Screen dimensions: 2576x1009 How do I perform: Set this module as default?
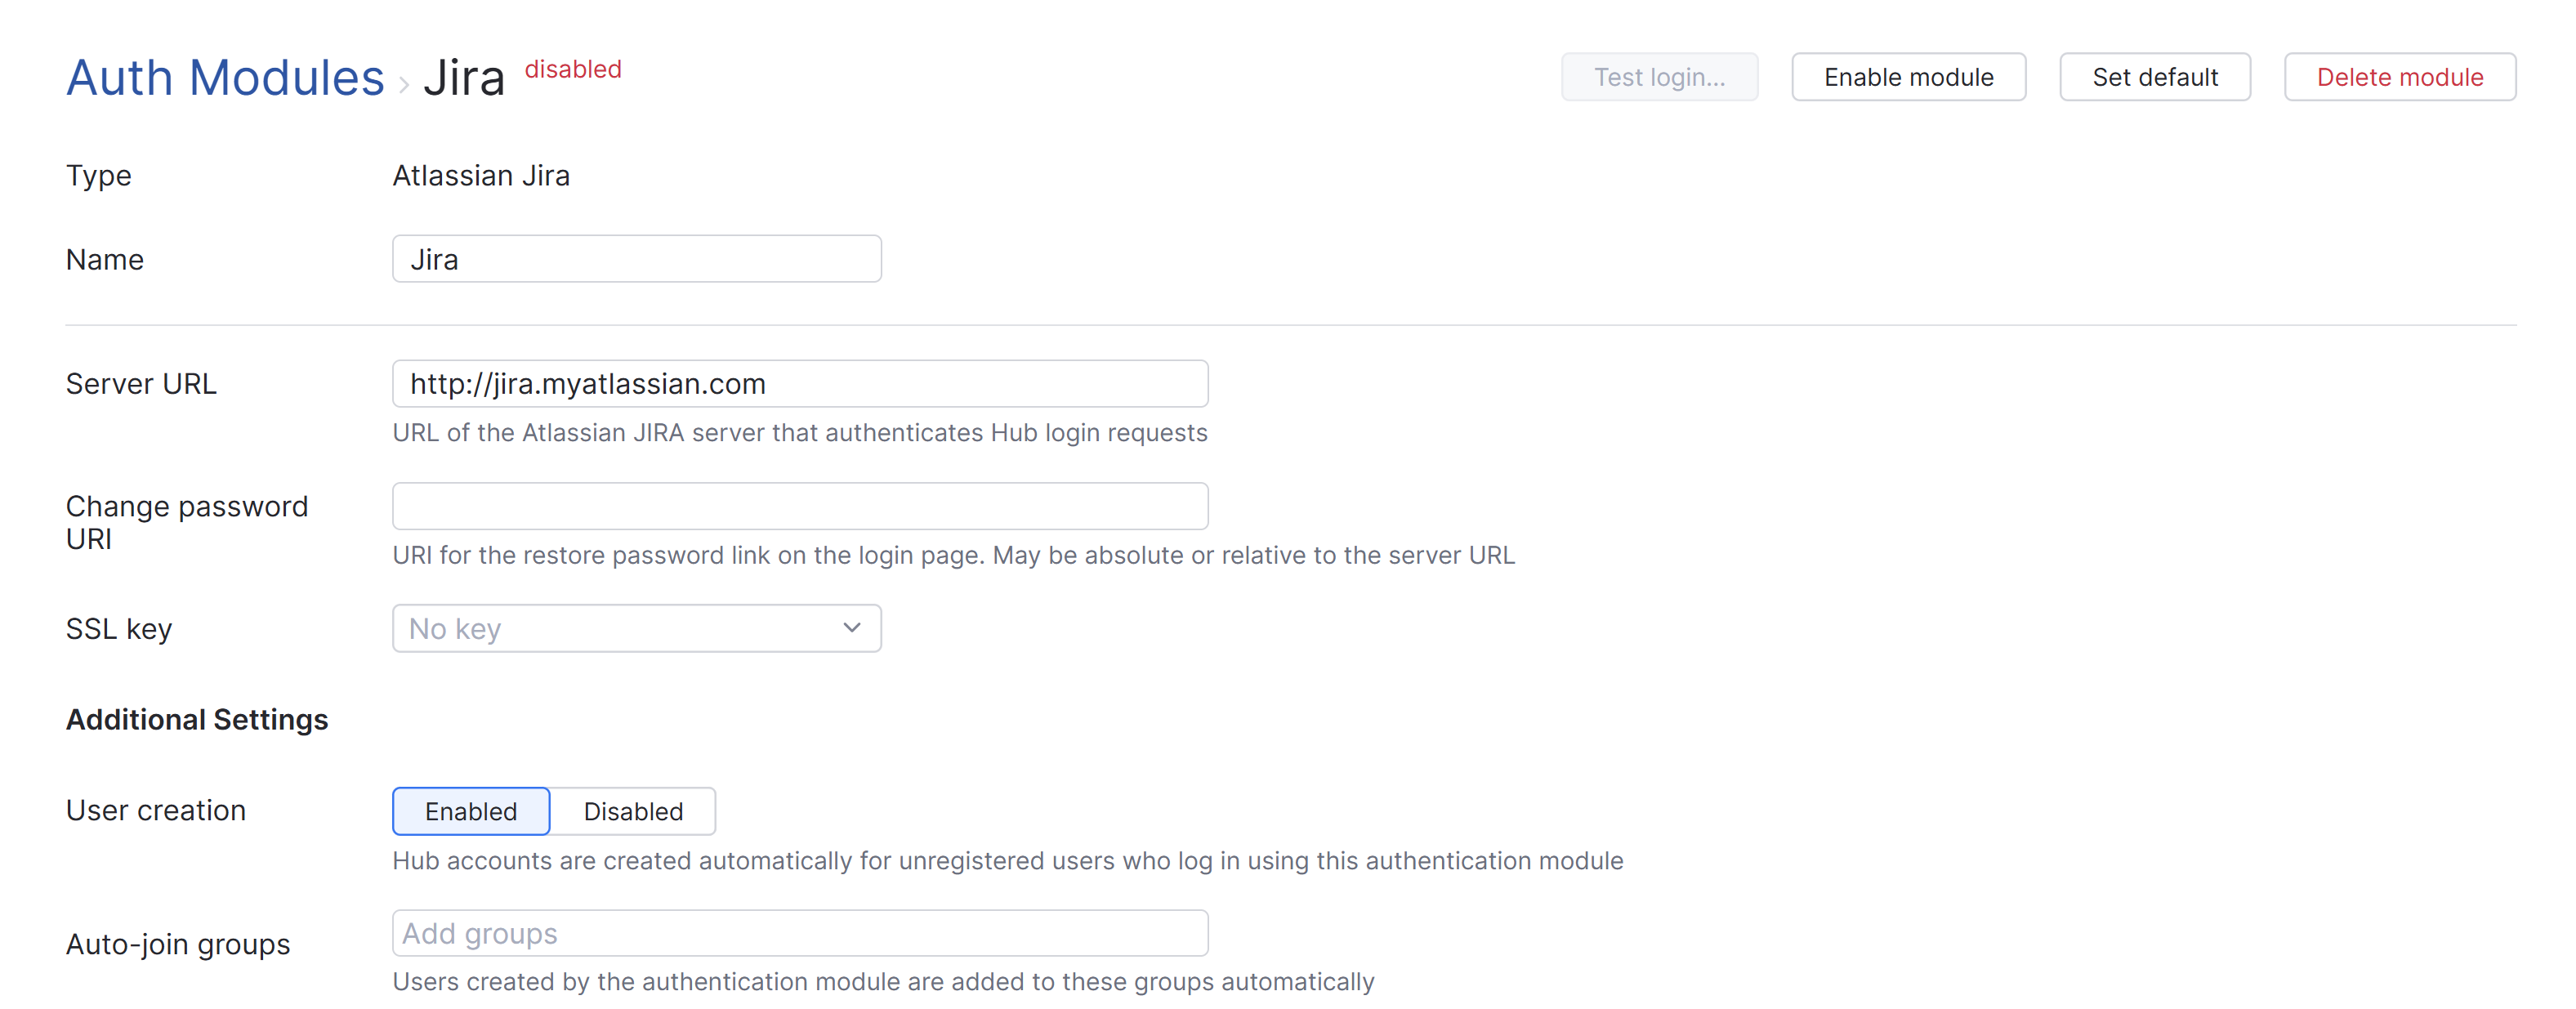[2155, 76]
